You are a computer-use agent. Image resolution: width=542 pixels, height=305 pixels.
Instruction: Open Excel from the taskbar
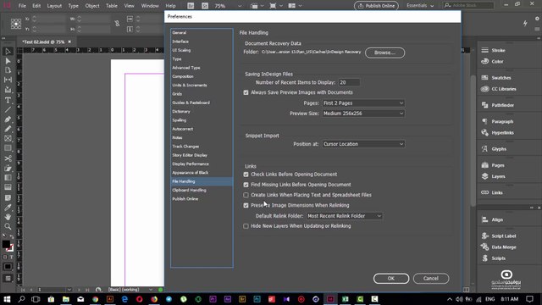[x=346, y=299]
